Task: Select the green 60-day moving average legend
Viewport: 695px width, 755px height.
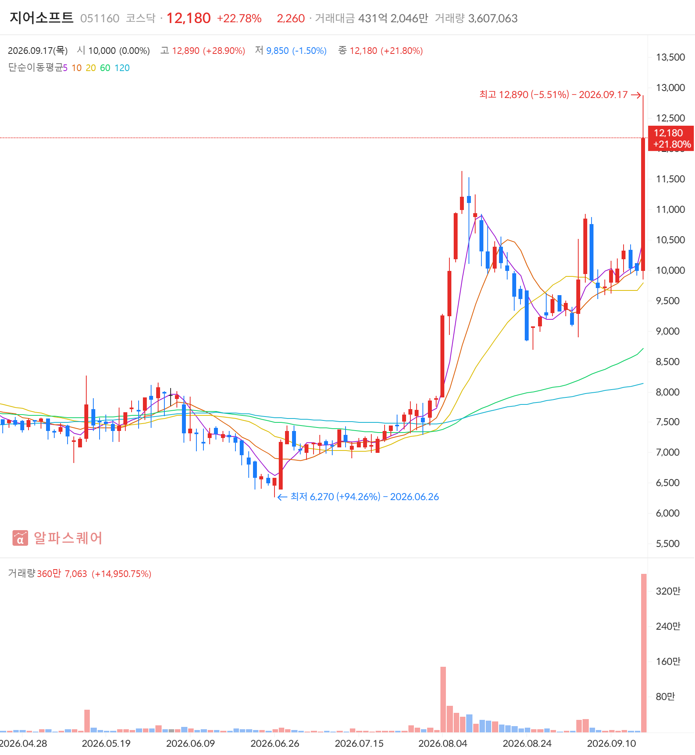Action: point(105,68)
